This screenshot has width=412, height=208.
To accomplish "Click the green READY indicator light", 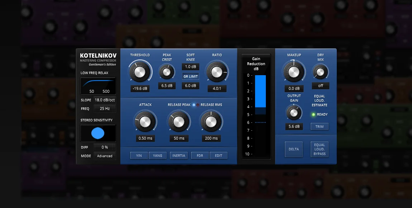I will coord(313,115).
